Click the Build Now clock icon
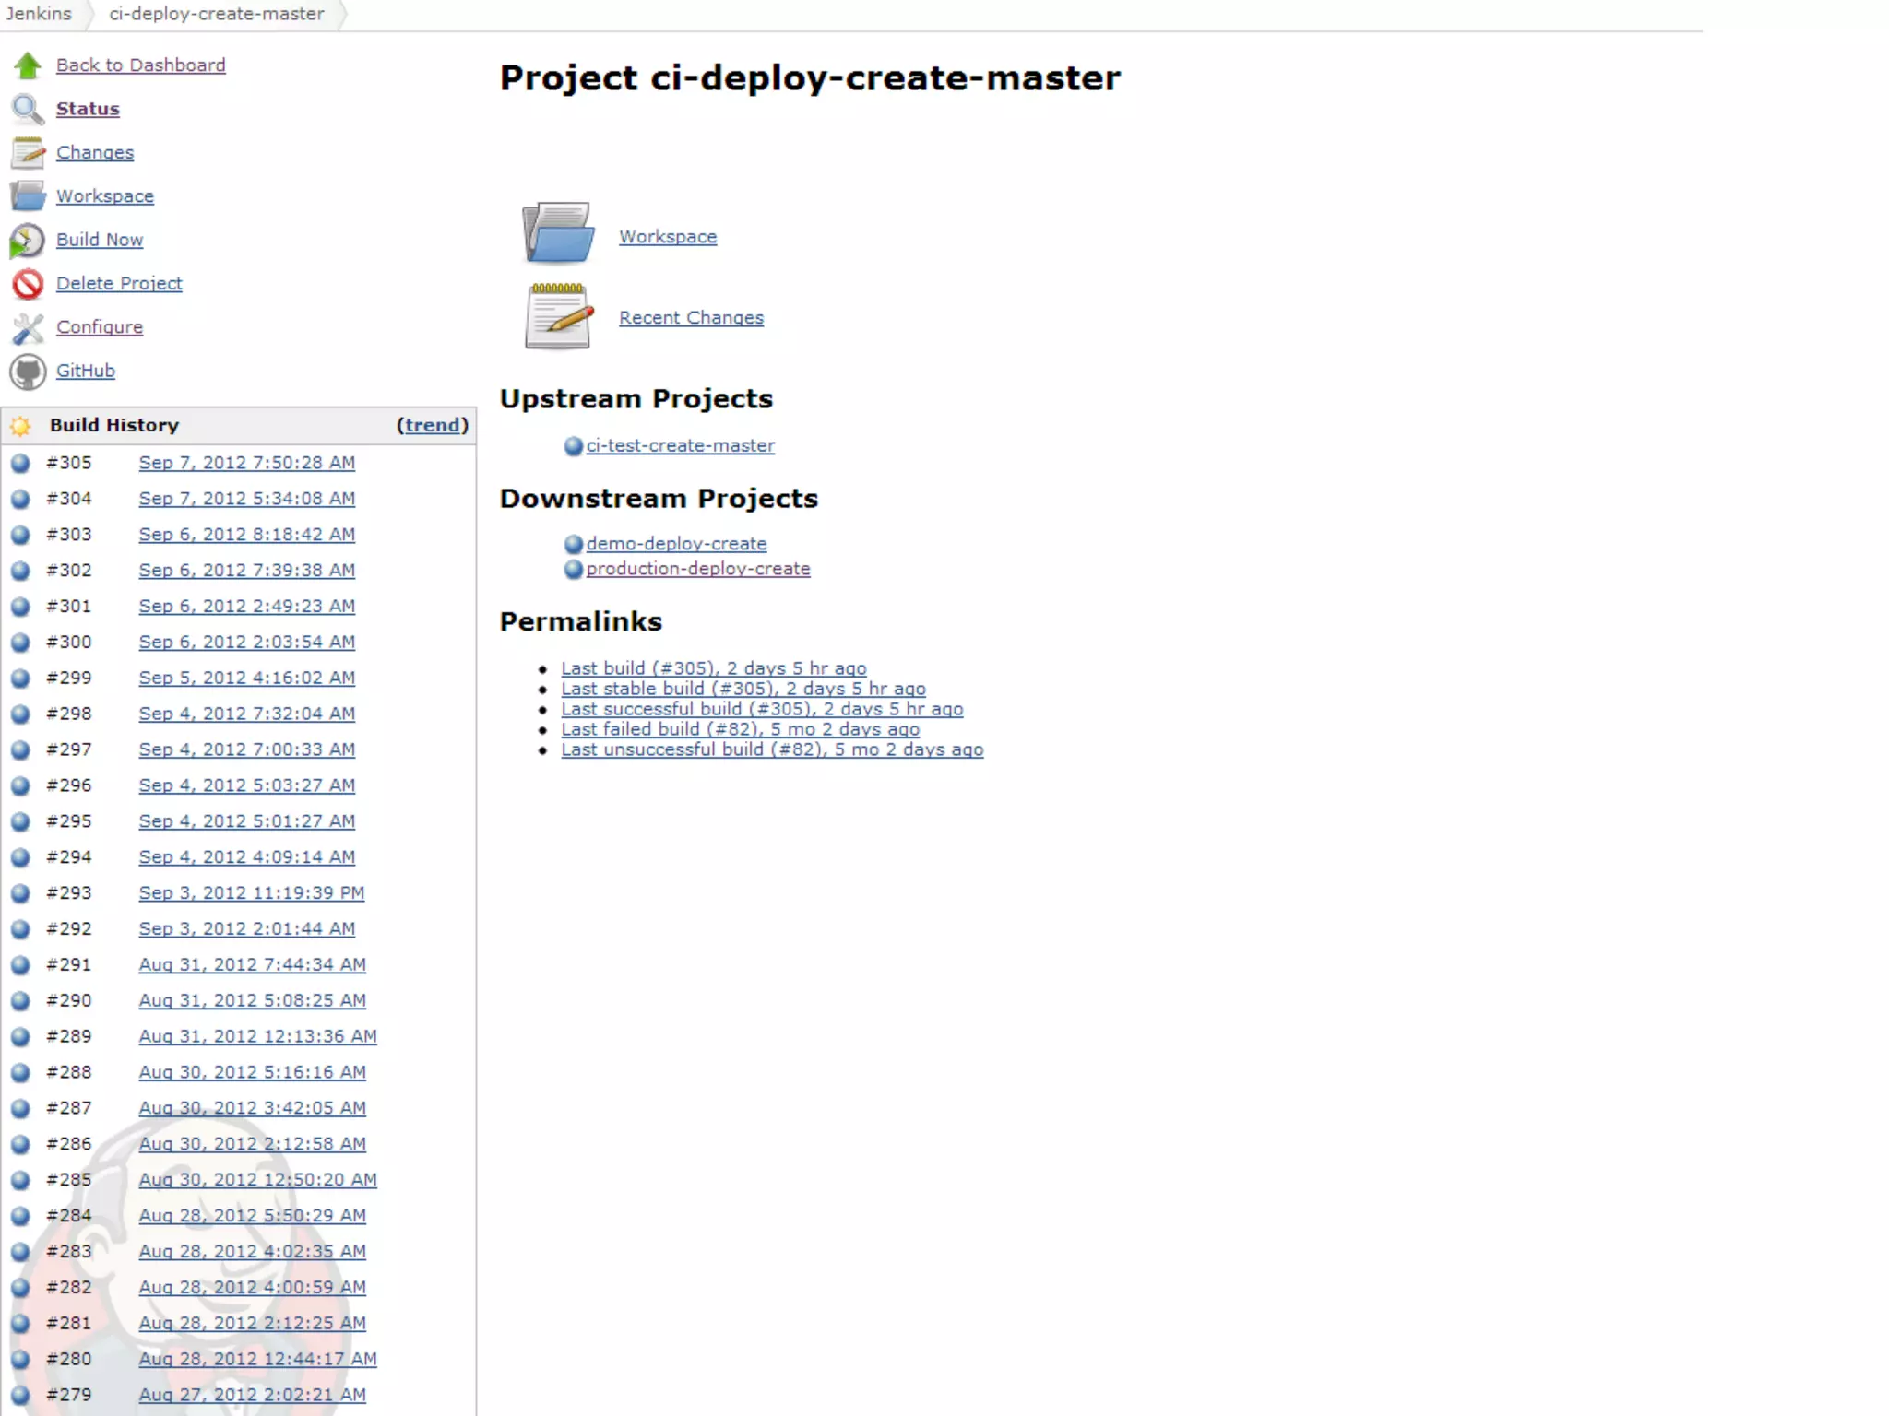This screenshot has height=1416, width=1889. (x=28, y=241)
